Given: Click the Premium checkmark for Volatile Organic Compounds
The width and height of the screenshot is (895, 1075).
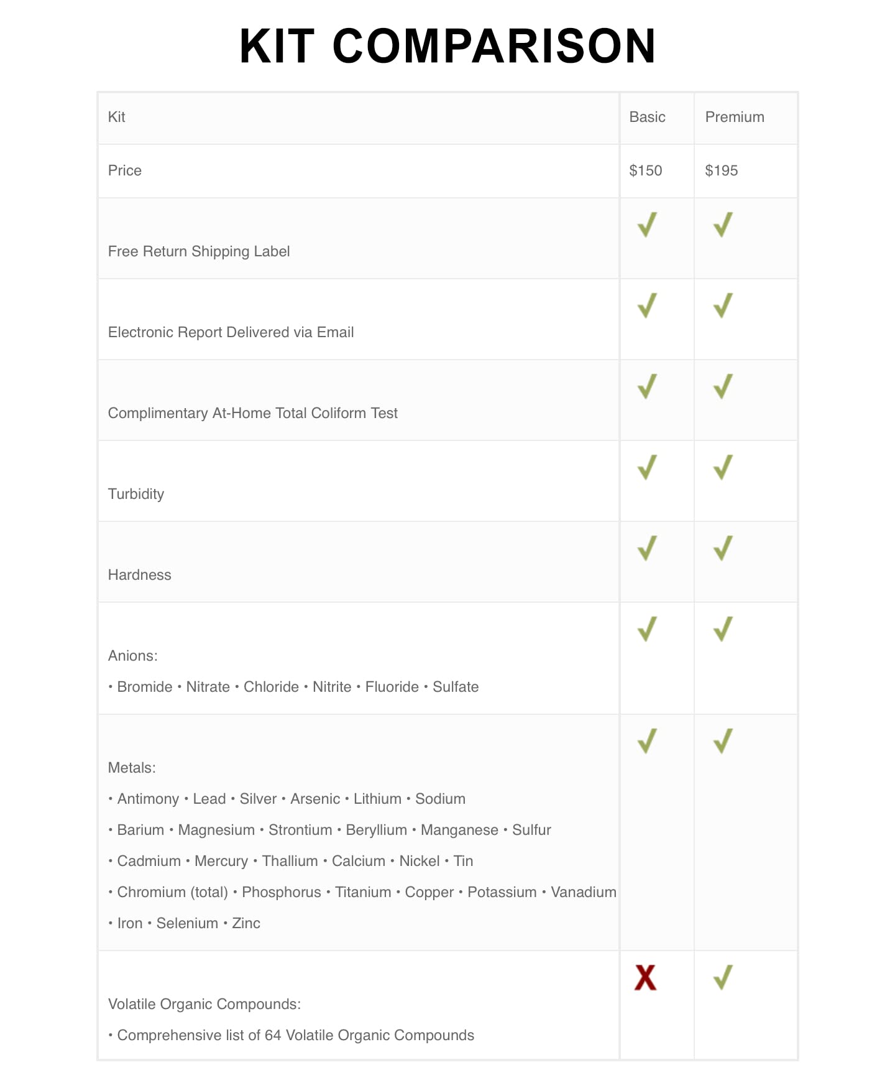Looking at the screenshot, I should point(723,977).
